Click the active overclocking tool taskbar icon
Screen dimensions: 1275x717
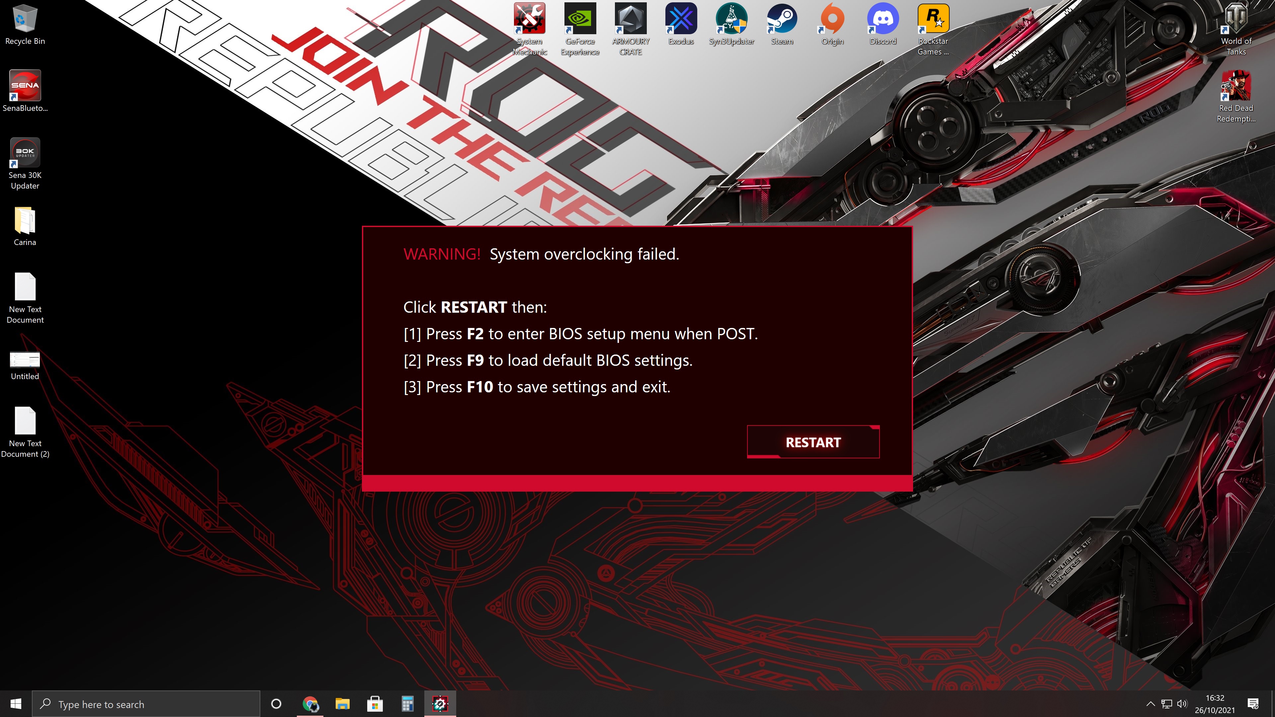(440, 704)
